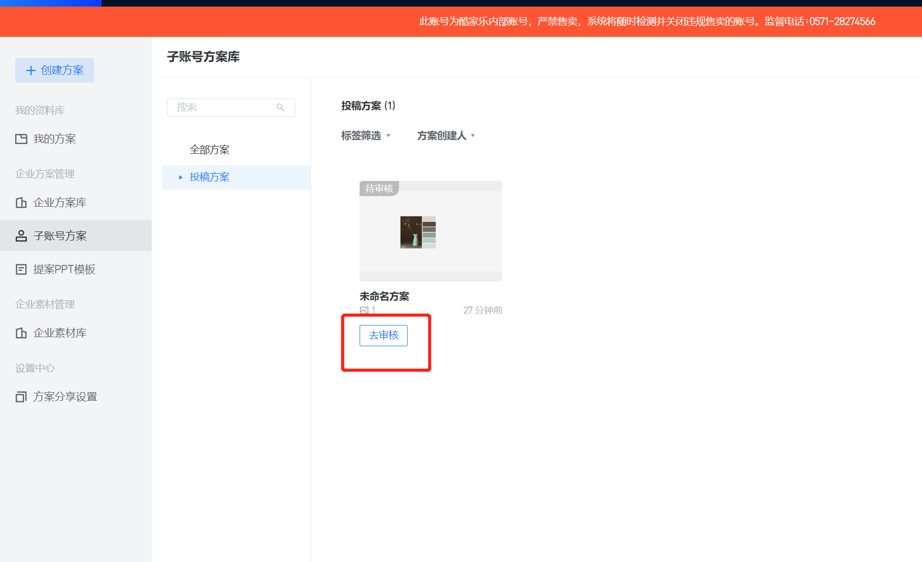Click the image count icon under 未命名方案

click(x=364, y=310)
